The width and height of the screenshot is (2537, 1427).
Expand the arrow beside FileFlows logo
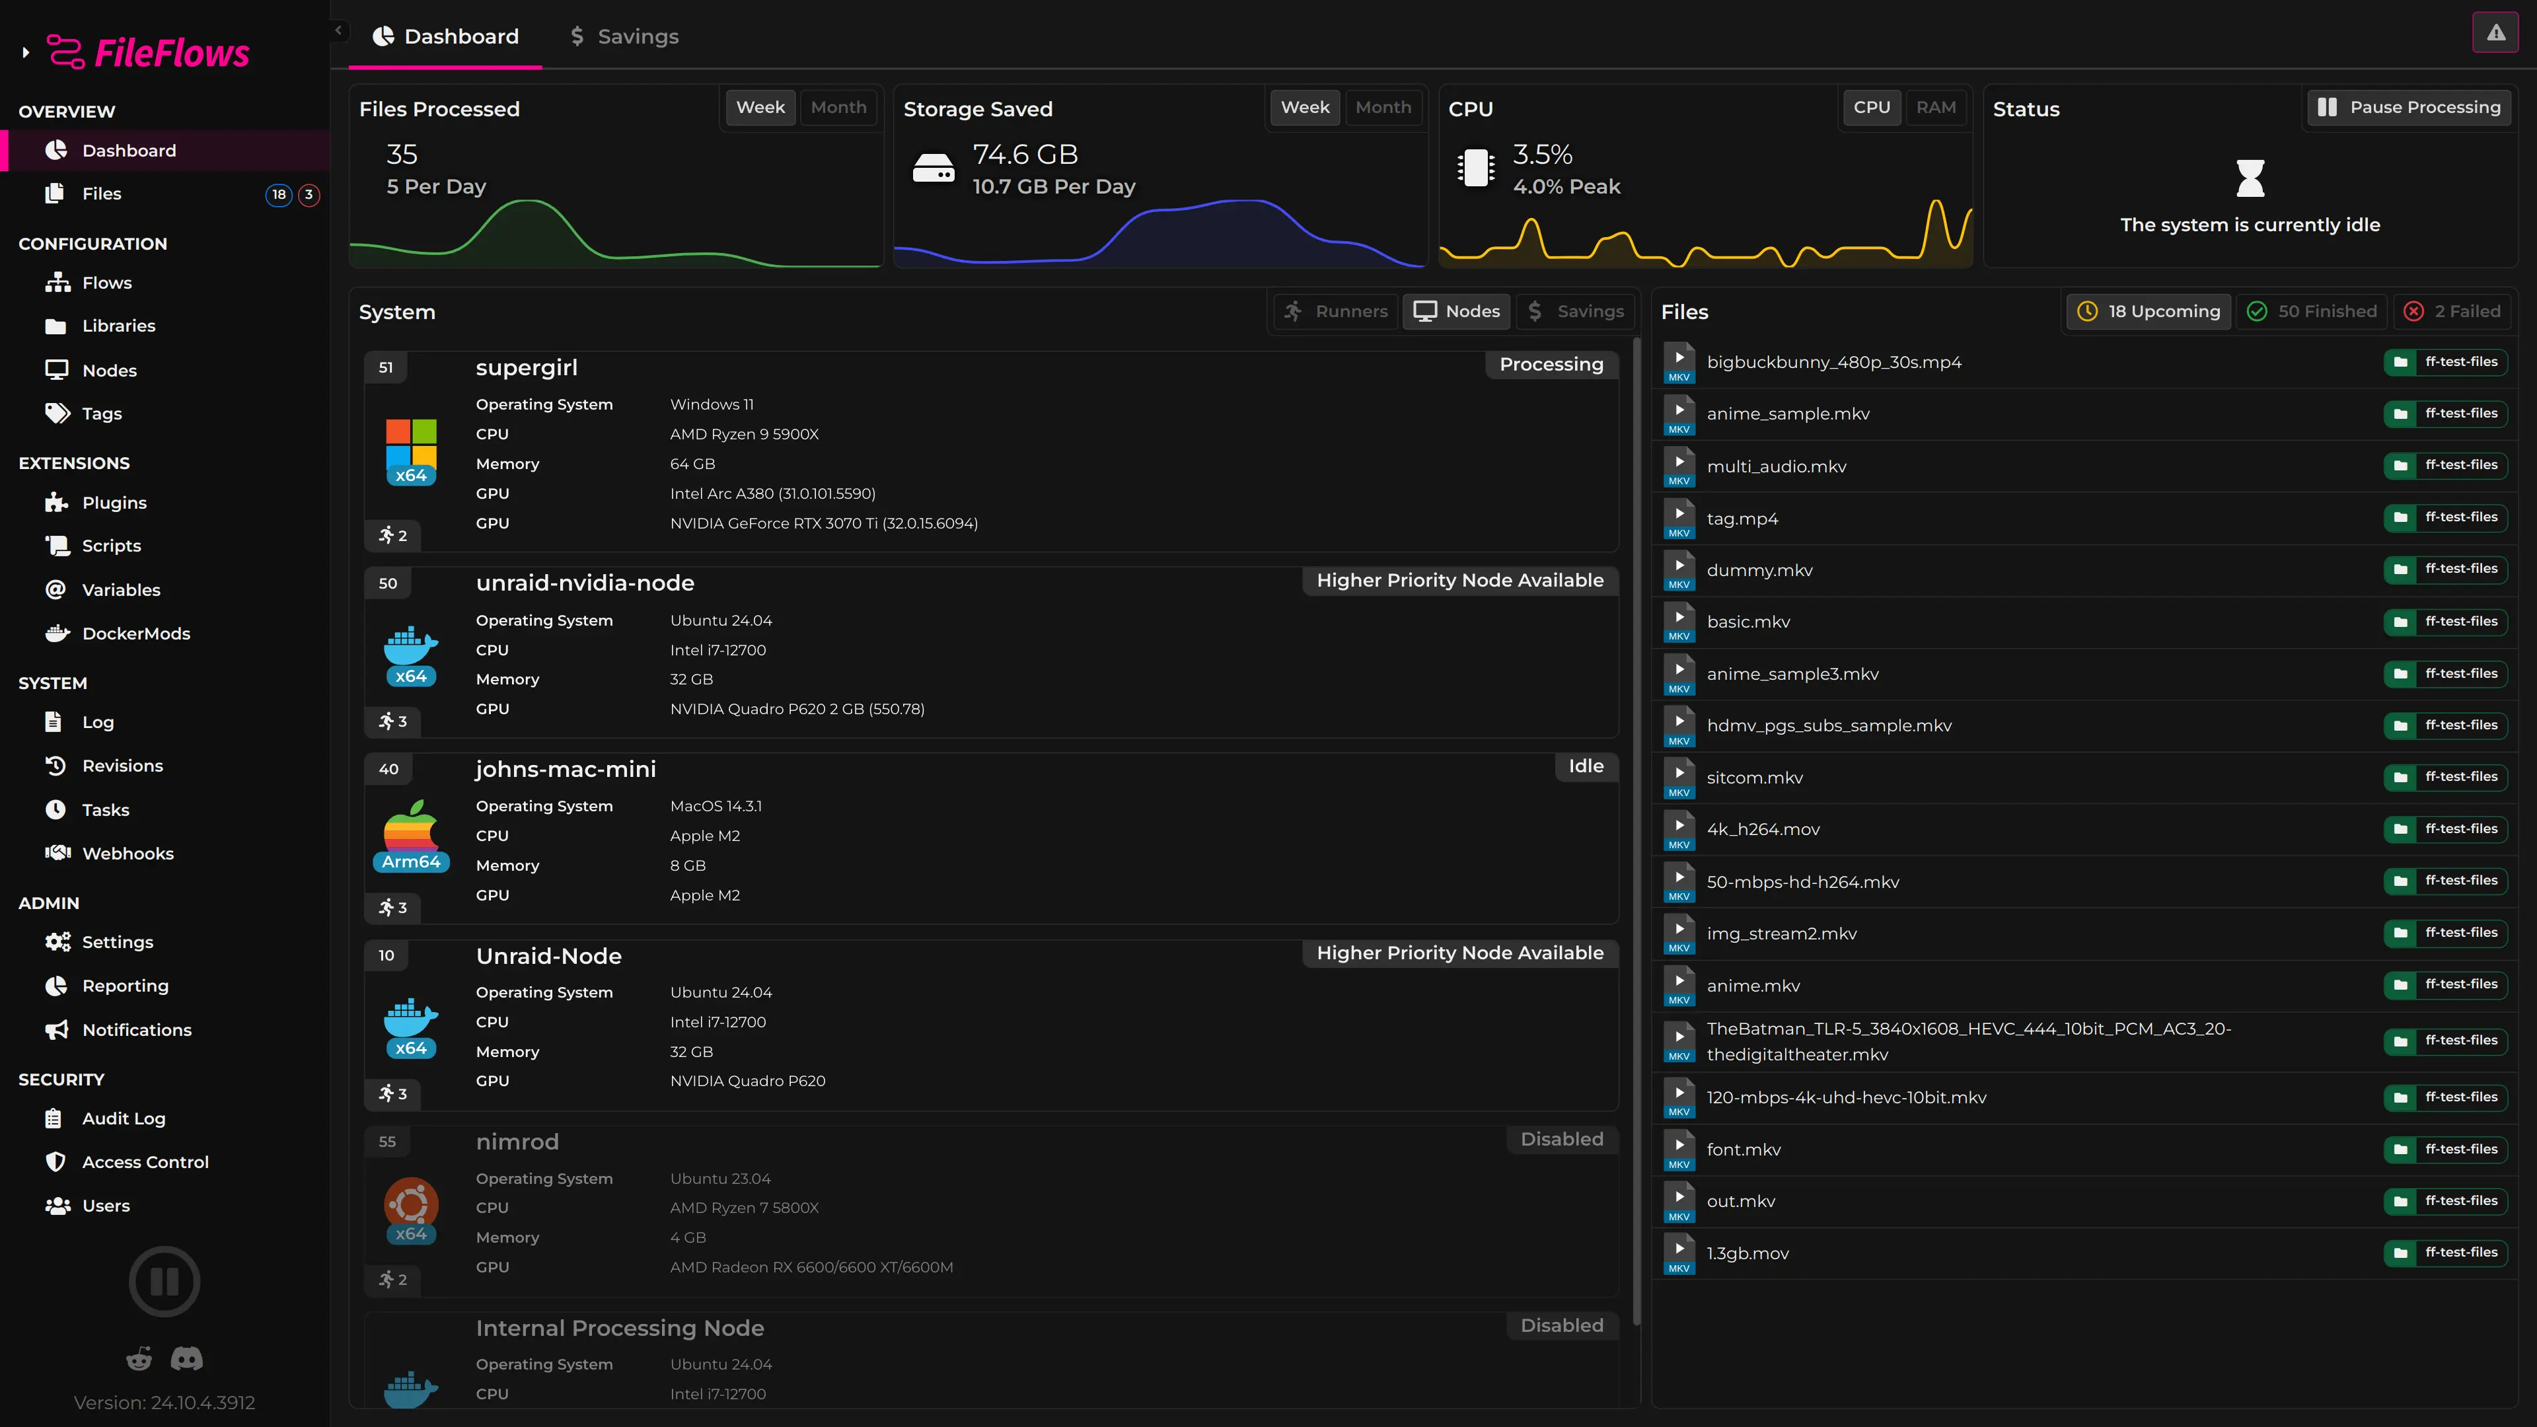point(26,53)
